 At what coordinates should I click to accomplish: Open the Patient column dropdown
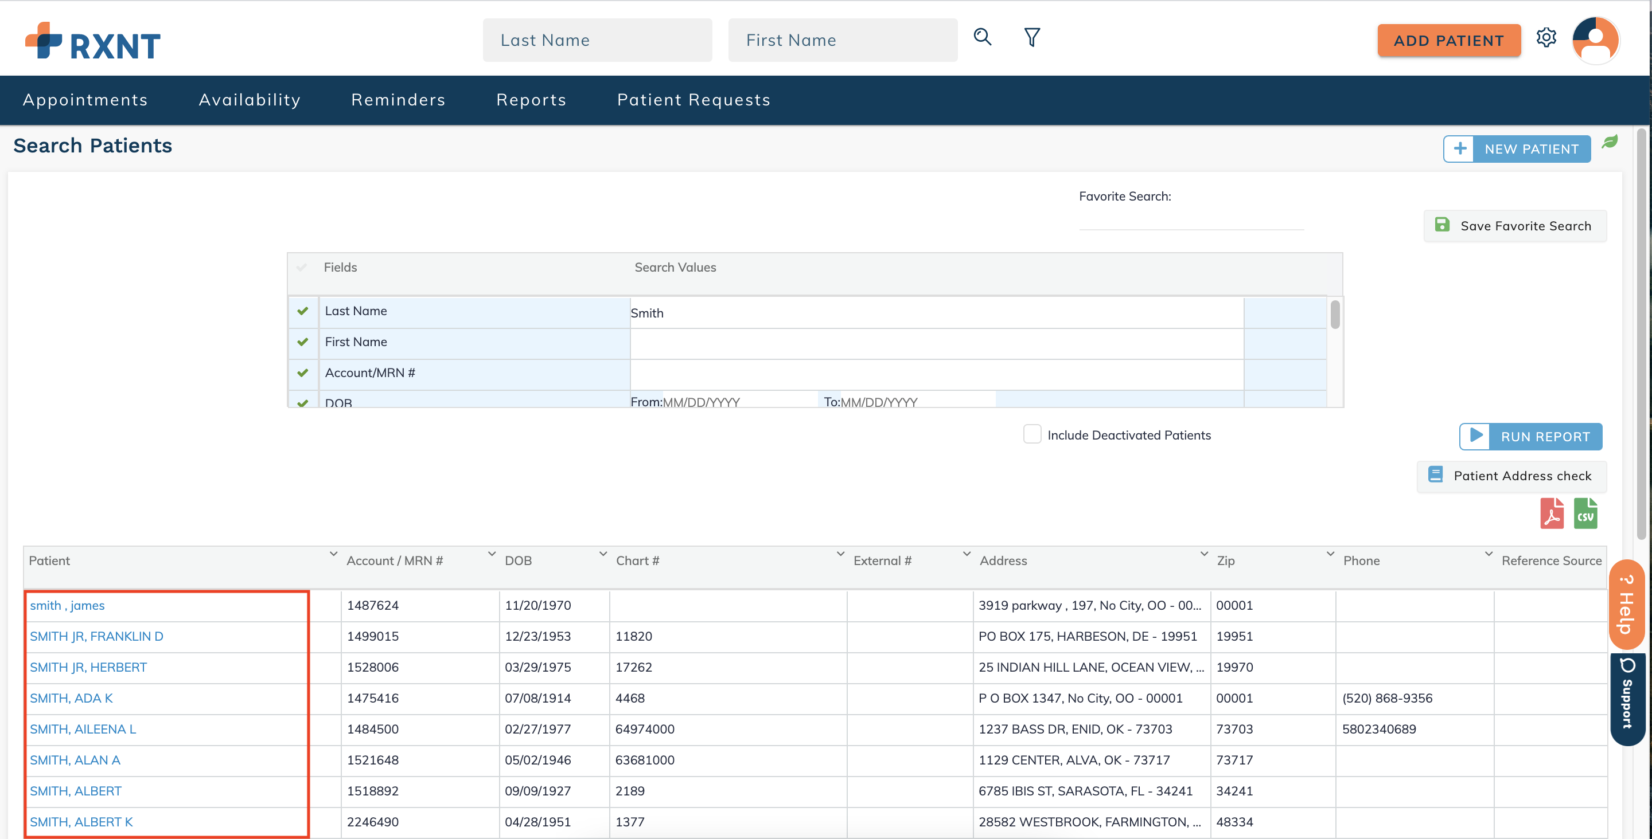point(333,554)
